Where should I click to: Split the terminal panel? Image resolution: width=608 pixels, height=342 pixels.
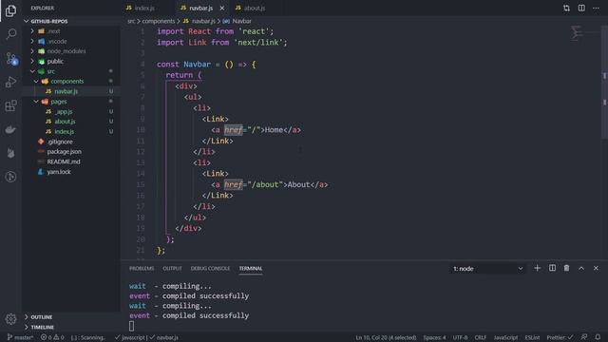coord(552,268)
